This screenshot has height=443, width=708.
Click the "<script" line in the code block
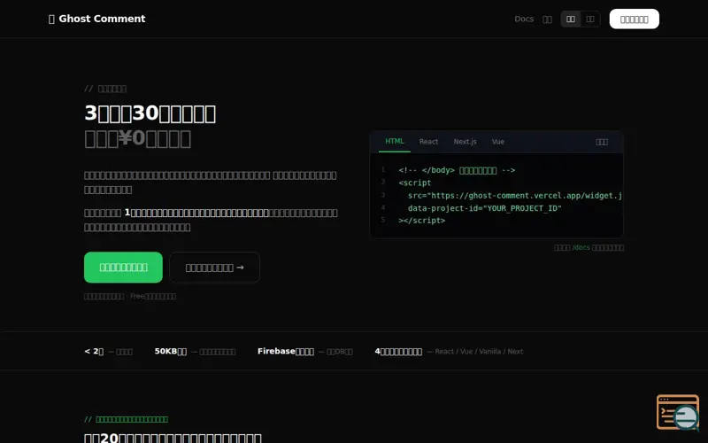[414, 183]
